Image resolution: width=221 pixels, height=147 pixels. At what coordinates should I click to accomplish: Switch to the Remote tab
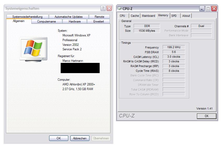point(99,17)
